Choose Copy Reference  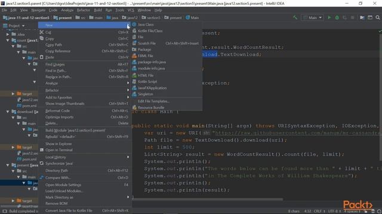click(x=85, y=51)
